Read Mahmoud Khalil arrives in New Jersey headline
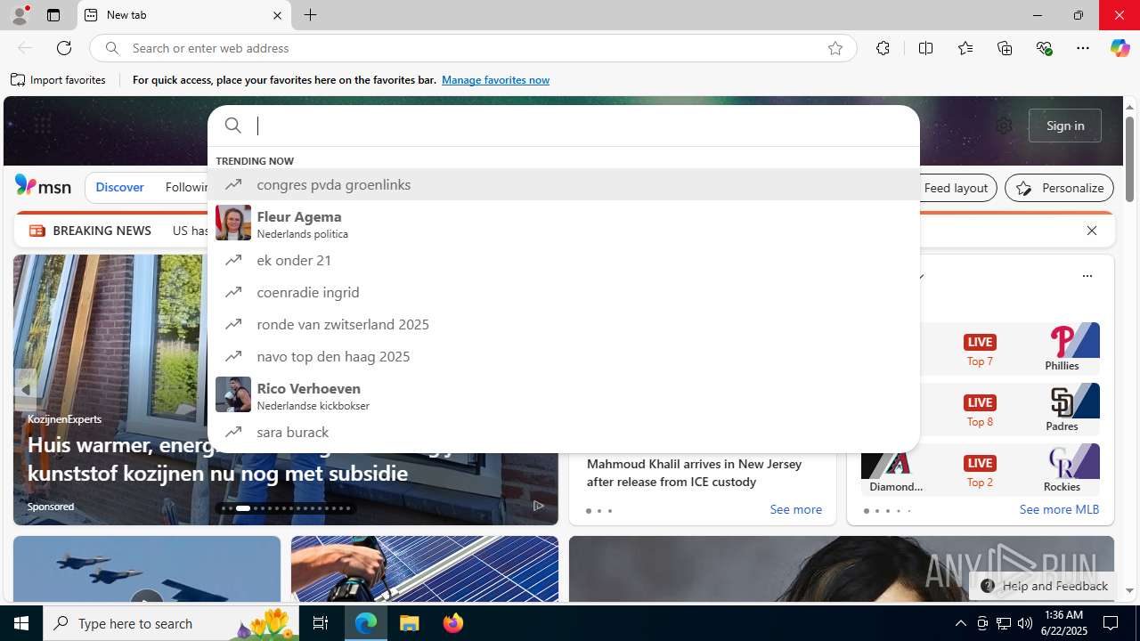 coord(694,473)
